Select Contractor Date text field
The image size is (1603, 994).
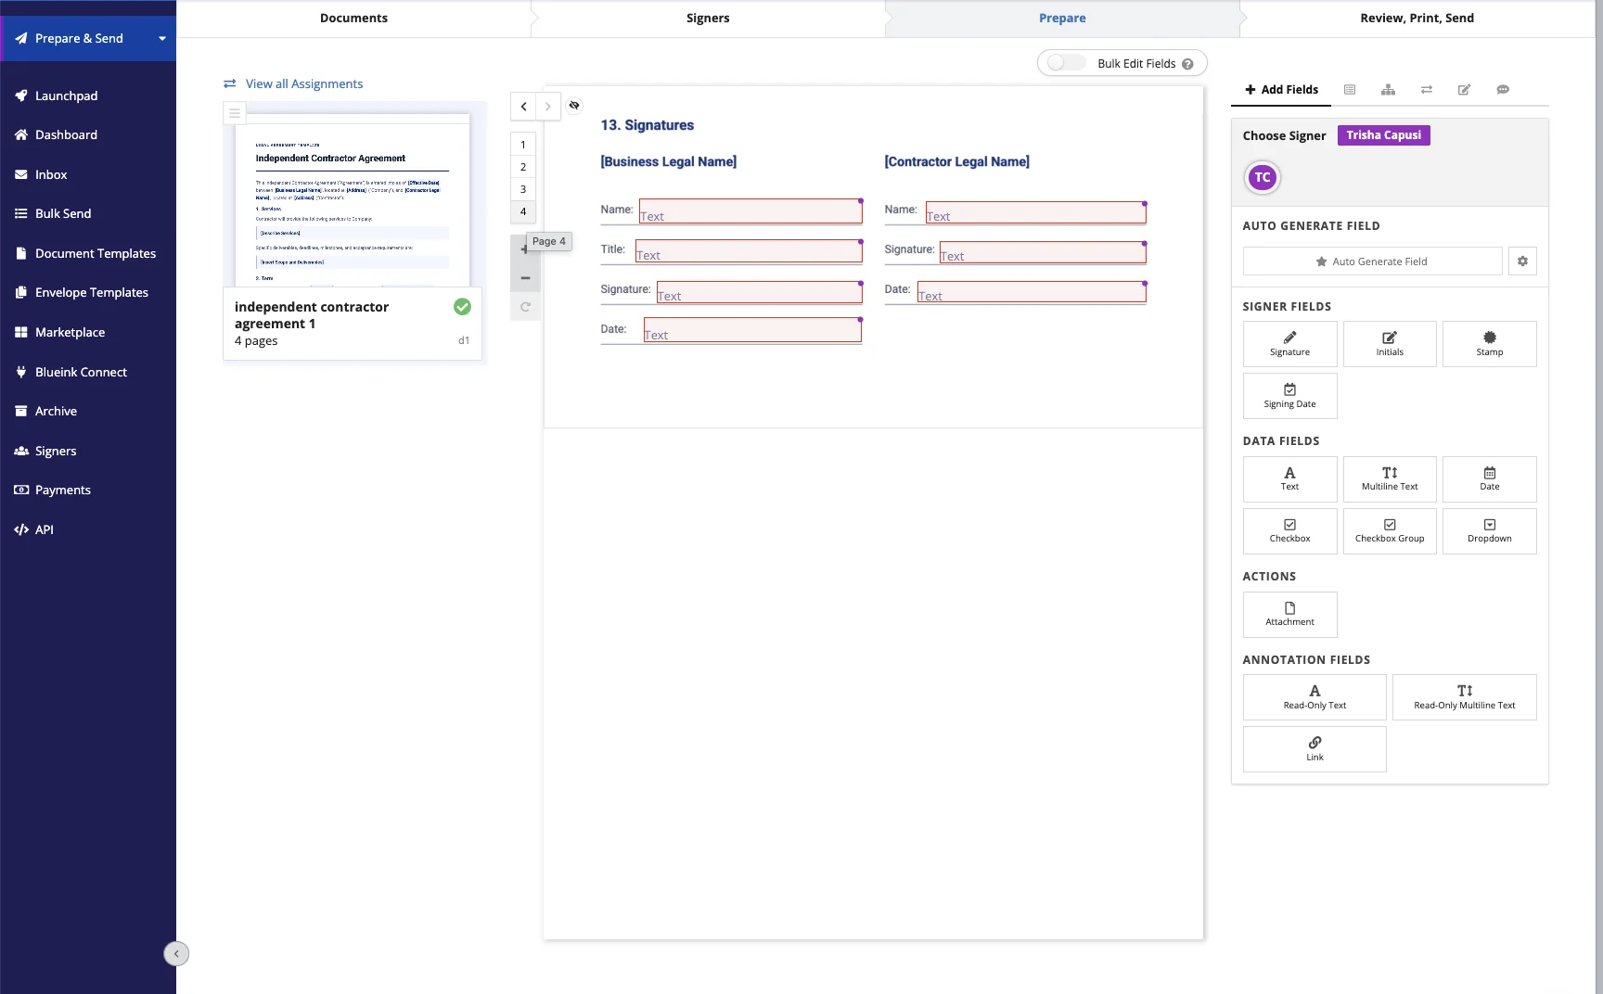coord(1032,292)
